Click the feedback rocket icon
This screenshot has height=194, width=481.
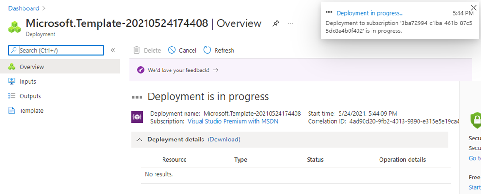140,70
